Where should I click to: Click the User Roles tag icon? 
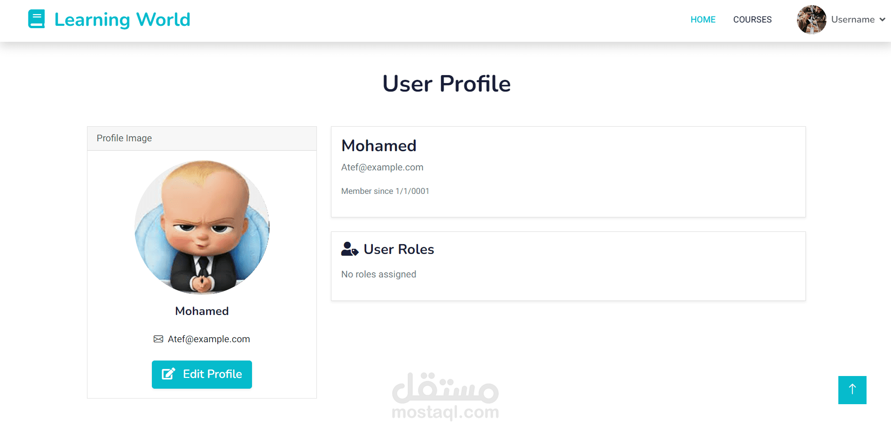[x=350, y=249]
